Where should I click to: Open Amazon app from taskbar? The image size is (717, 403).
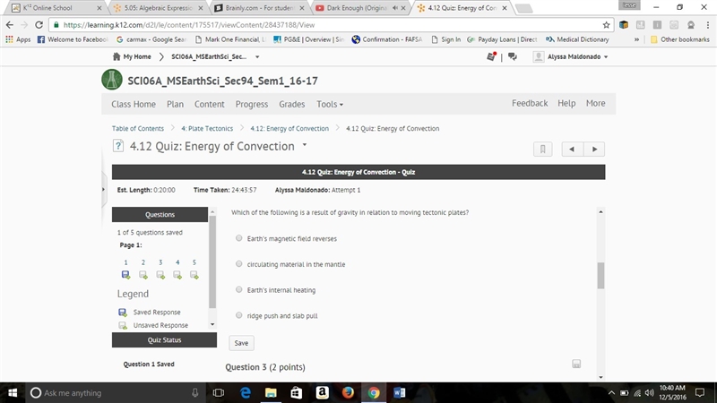[x=322, y=392]
